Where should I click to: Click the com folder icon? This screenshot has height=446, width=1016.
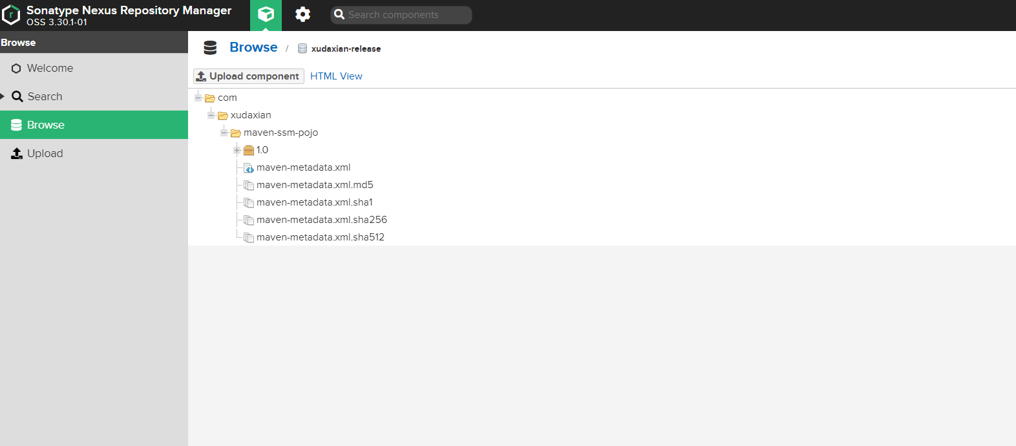210,98
